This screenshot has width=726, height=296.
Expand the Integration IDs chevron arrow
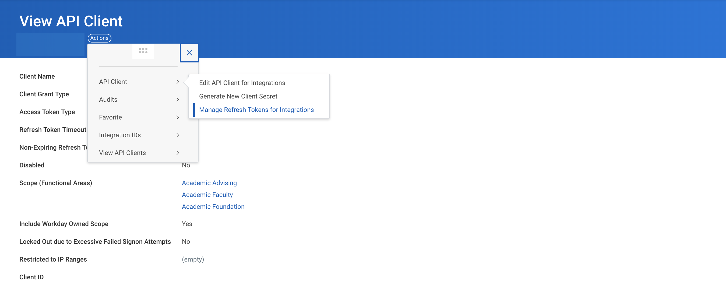click(x=178, y=135)
